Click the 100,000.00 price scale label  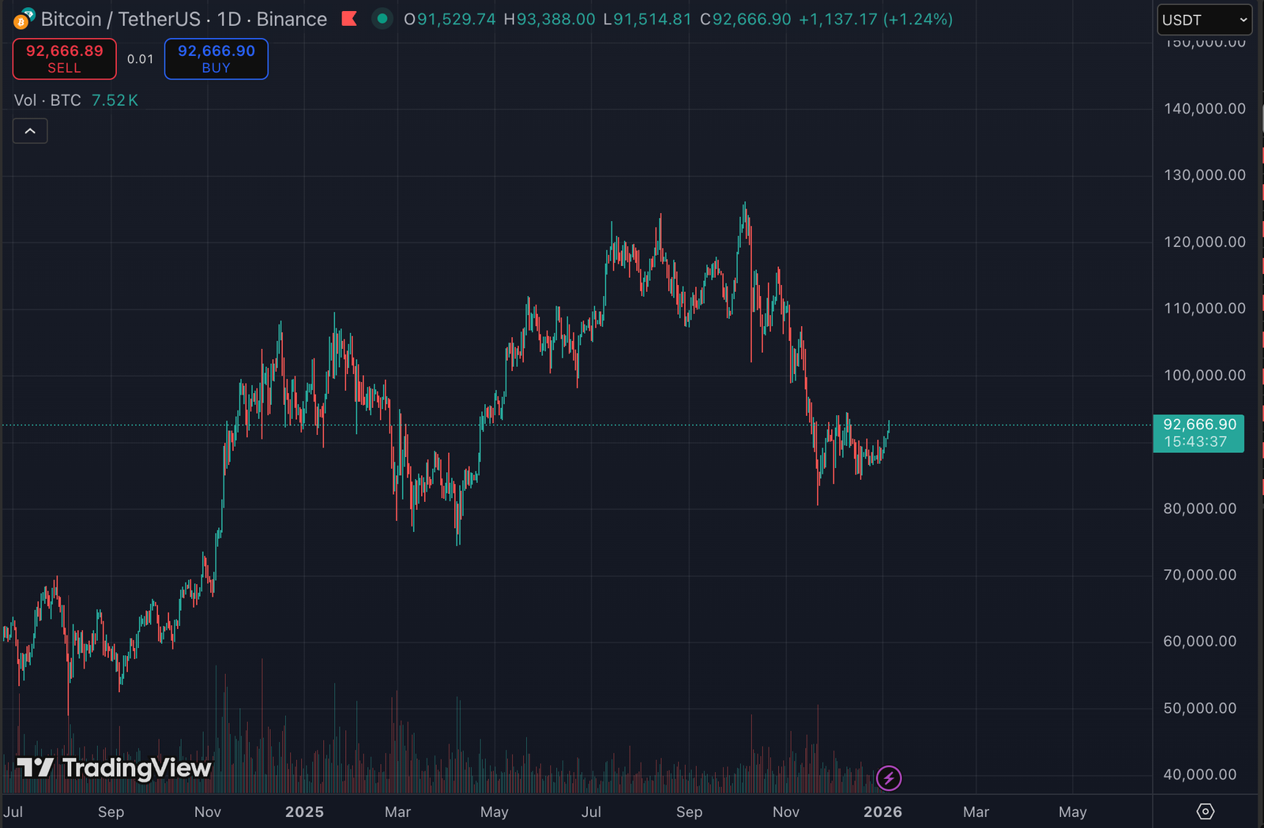[x=1204, y=375]
